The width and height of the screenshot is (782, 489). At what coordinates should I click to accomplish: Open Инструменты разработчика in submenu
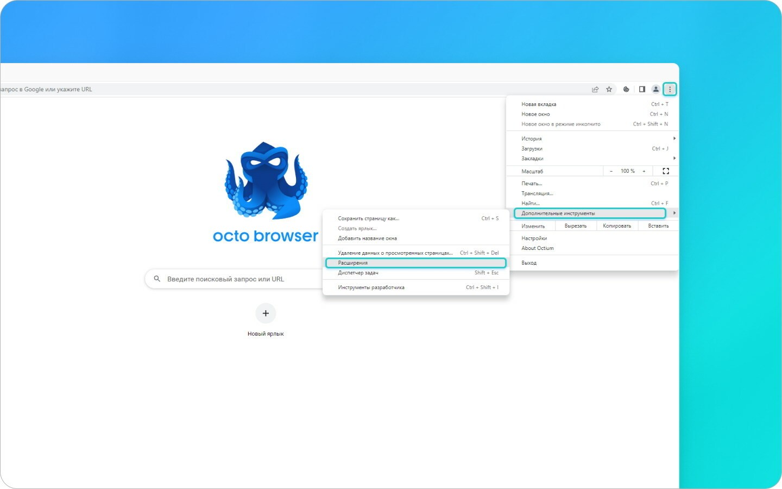(416, 287)
